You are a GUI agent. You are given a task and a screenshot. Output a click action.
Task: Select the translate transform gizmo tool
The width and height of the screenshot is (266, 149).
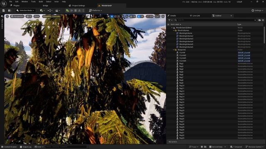coord(112,17)
